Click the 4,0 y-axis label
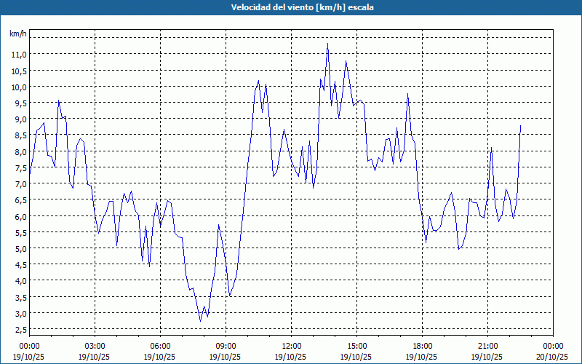 pos(19,281)
